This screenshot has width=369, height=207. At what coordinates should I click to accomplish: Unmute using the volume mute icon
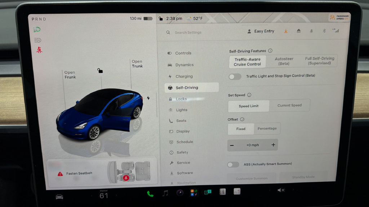tap(281, 190)
